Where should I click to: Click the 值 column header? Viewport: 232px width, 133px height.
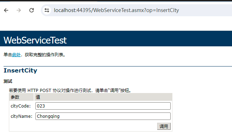point(38,97)
